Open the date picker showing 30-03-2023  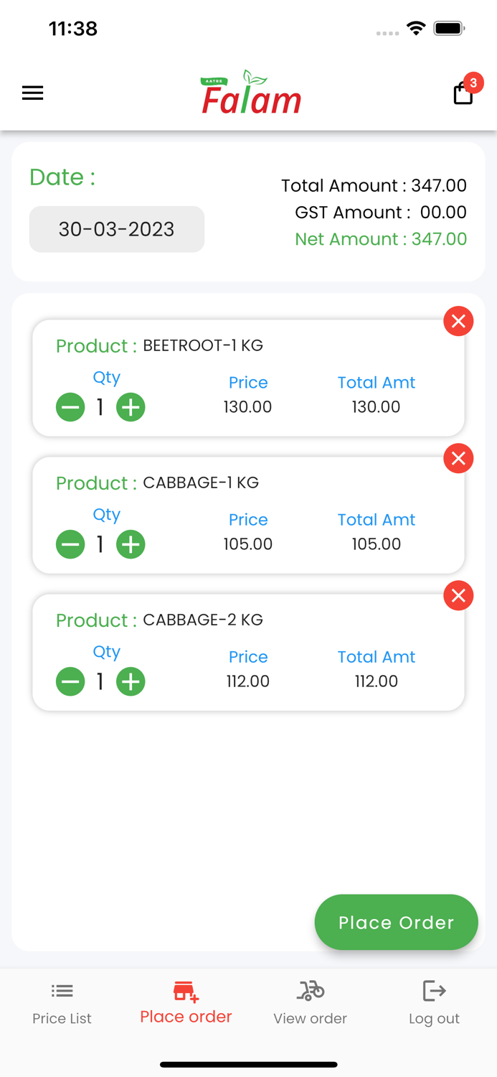(x=116, y=228)
